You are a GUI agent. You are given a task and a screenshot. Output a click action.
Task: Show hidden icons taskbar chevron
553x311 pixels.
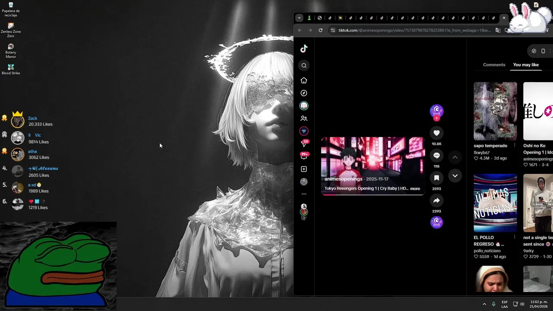484,304
